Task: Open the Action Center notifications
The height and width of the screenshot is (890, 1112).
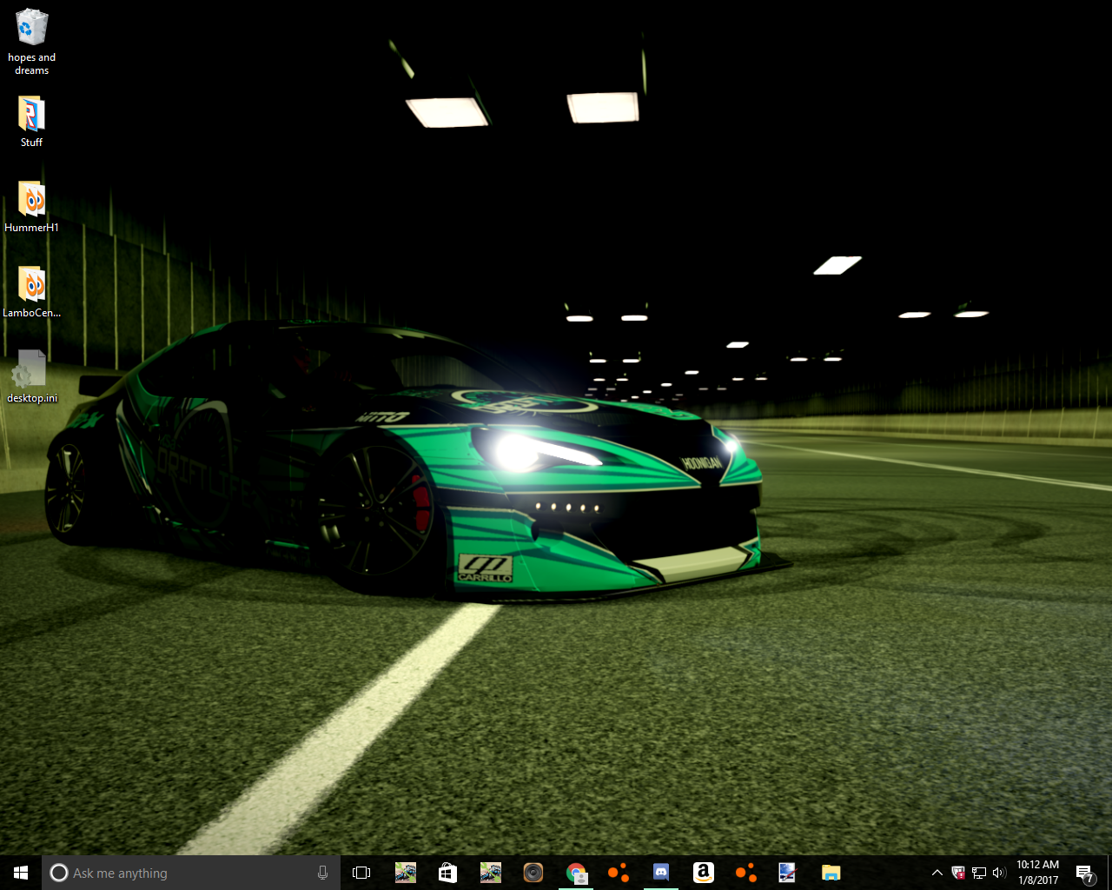Action: point(1084,873)
